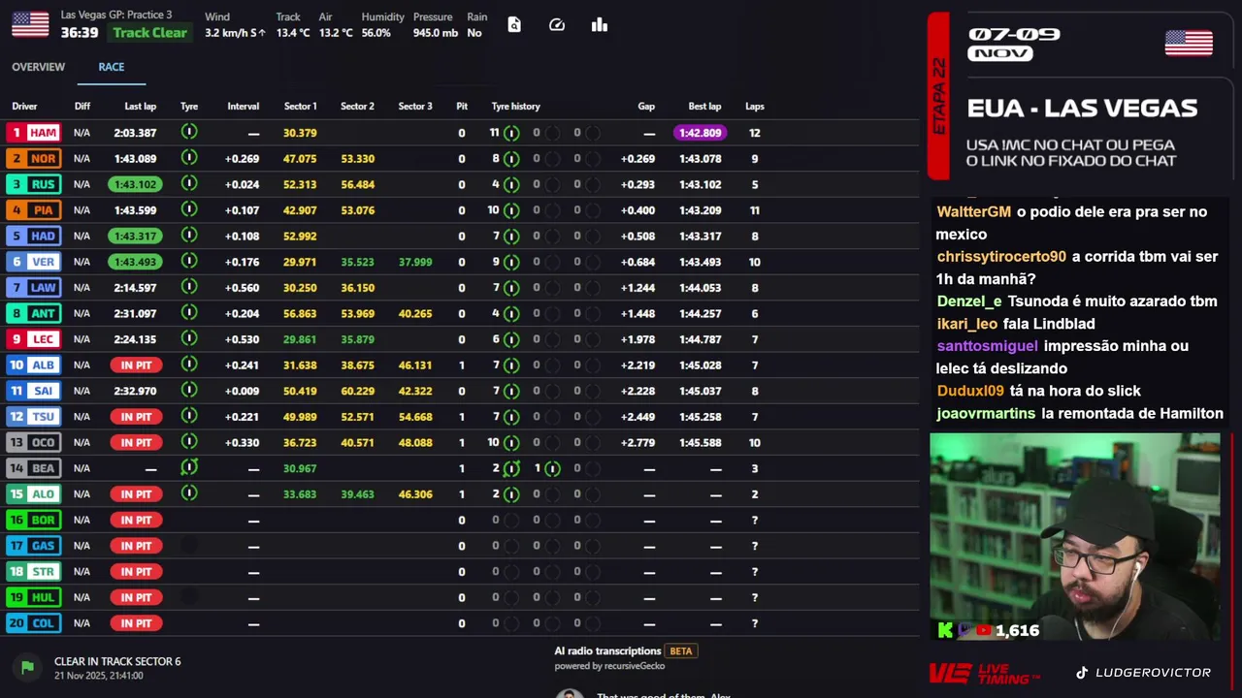Click the IN PIT badge for TSU
1242x698 pixels.
(x=136, y=417)
